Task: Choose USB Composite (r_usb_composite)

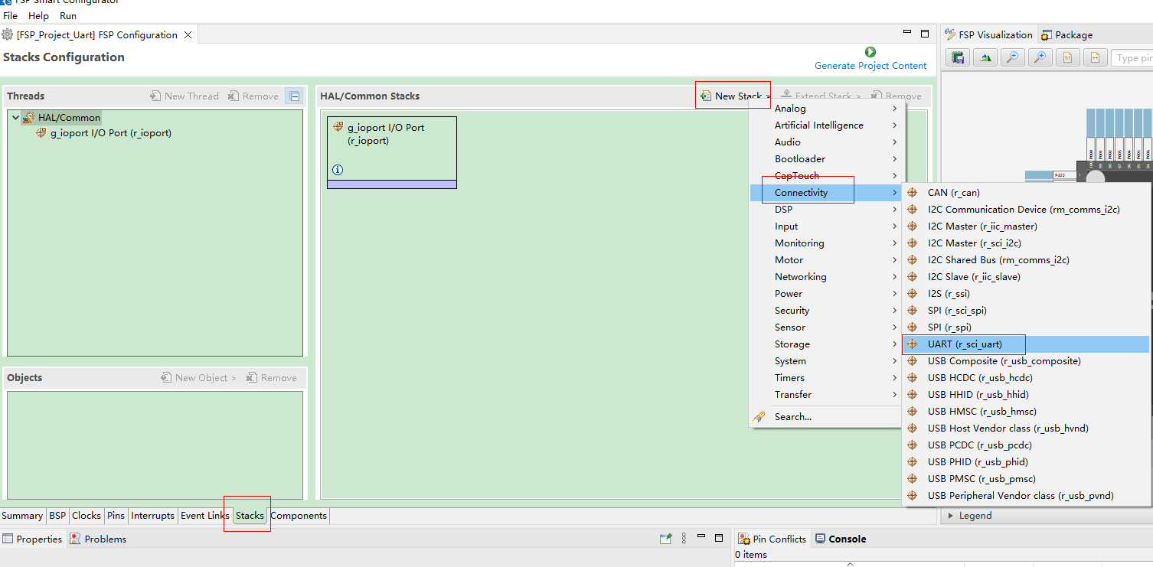Action: 1026,361
